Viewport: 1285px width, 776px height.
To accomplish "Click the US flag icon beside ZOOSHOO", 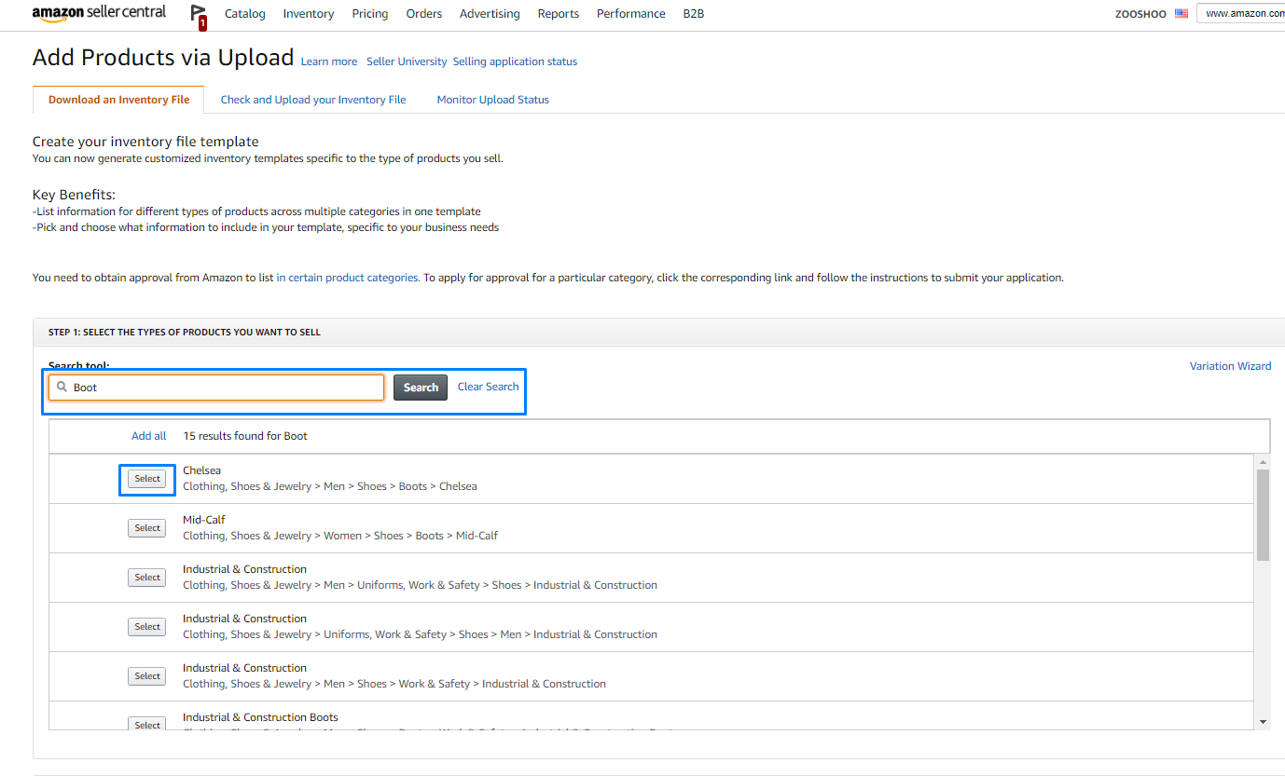I will [1181, 13].
